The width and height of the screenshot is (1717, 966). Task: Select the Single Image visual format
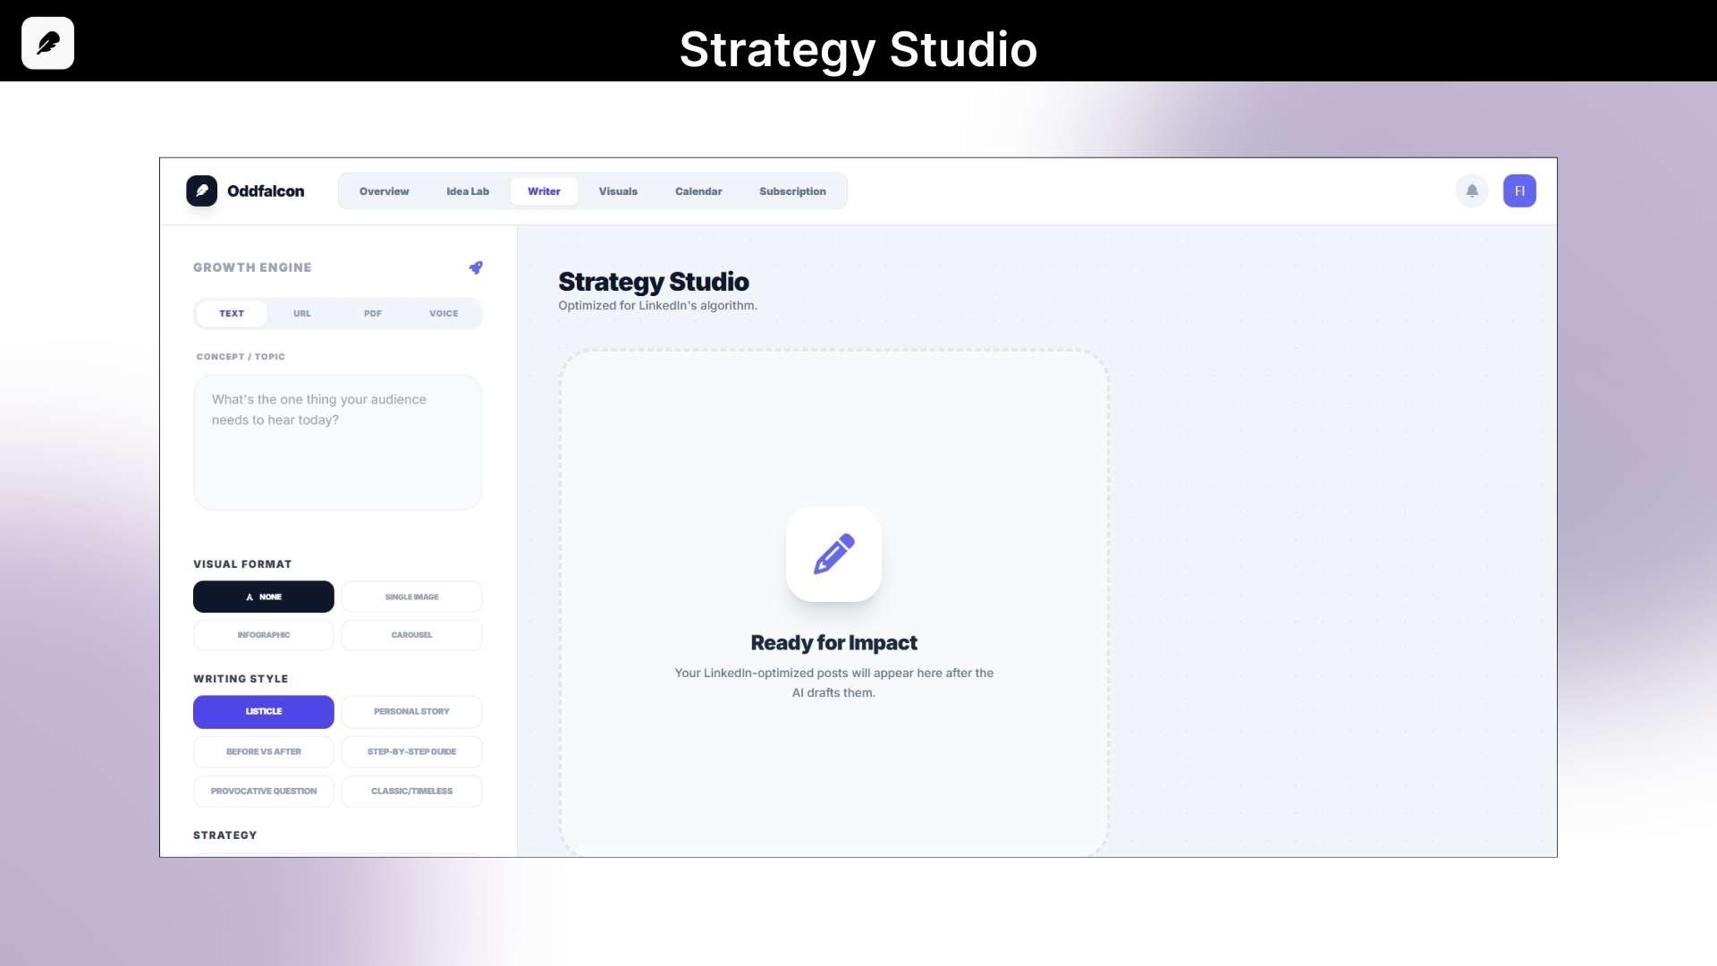(411, 597)
